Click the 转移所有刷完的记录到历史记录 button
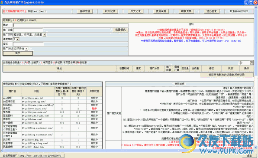 pos(226,75)
